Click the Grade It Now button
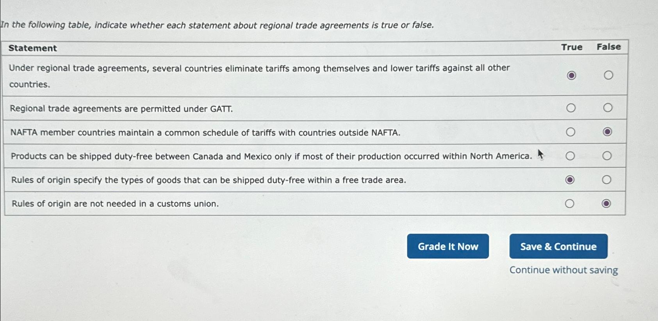 (448, 247)
